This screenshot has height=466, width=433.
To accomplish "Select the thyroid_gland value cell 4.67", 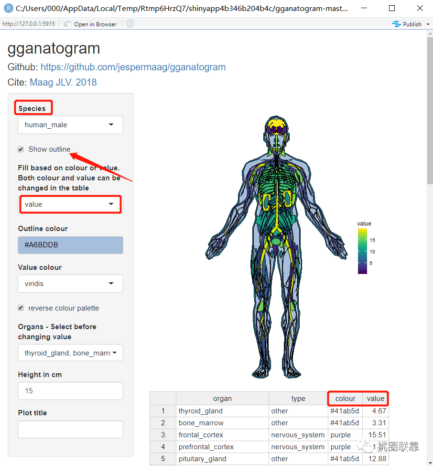I will click(375, 411).
